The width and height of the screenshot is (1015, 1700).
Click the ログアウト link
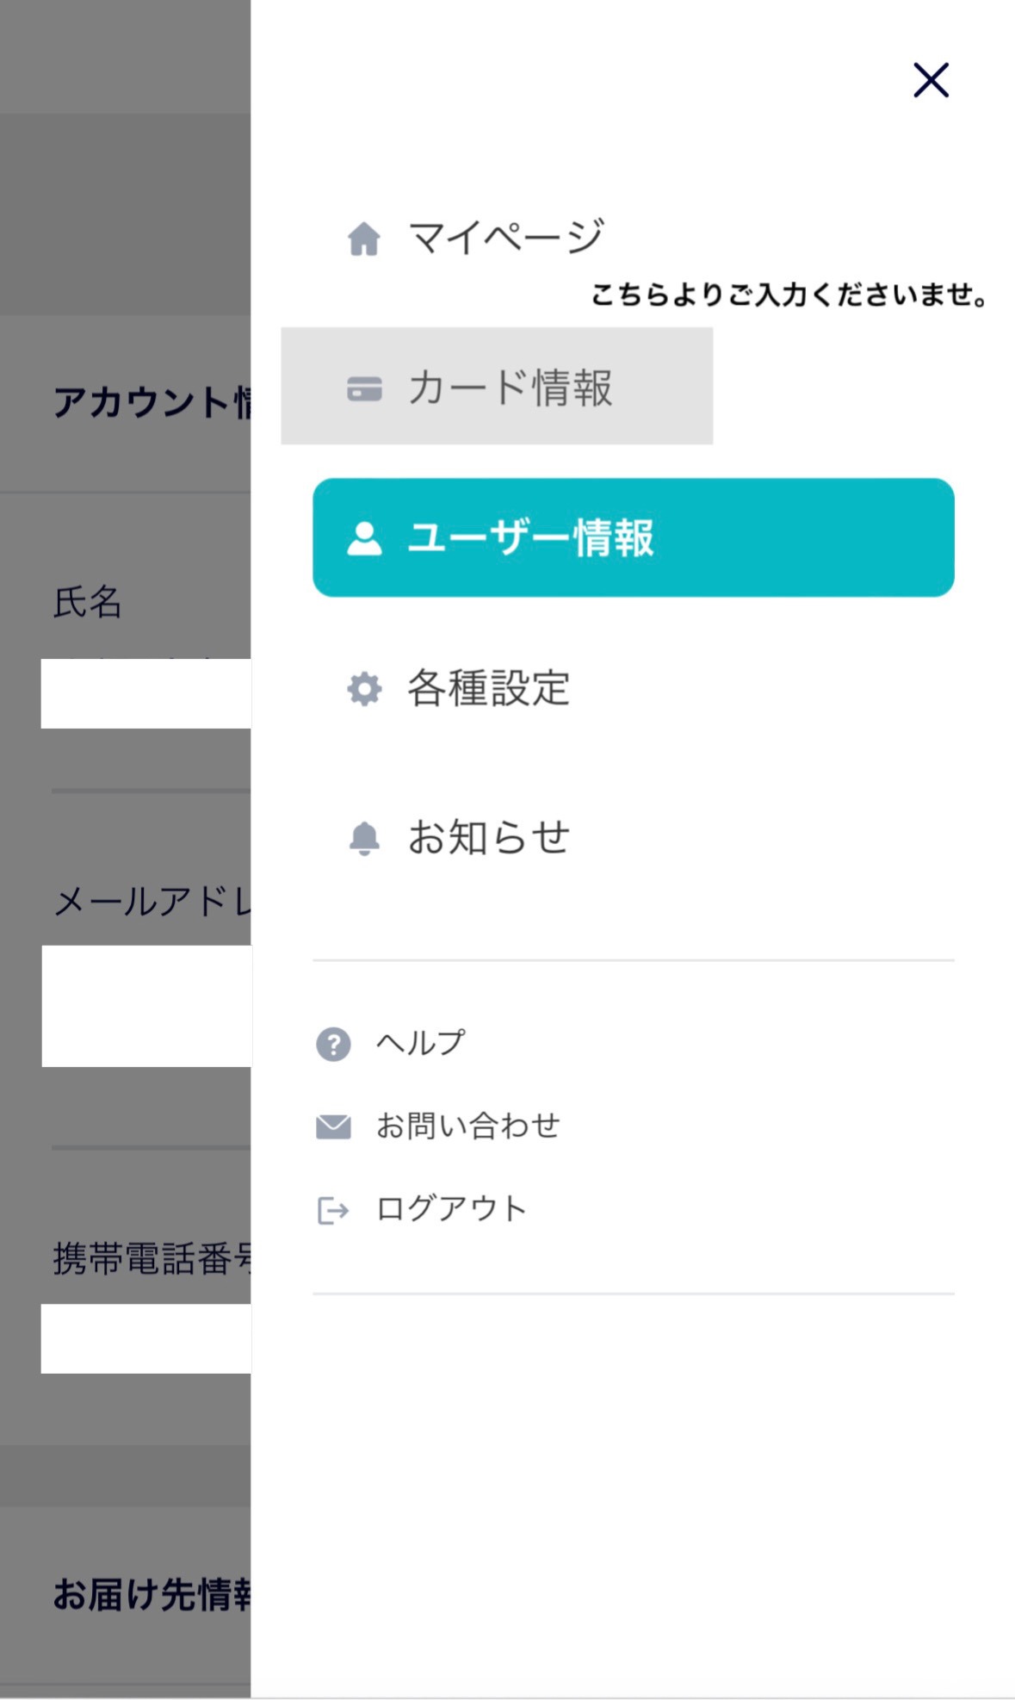451,1209
